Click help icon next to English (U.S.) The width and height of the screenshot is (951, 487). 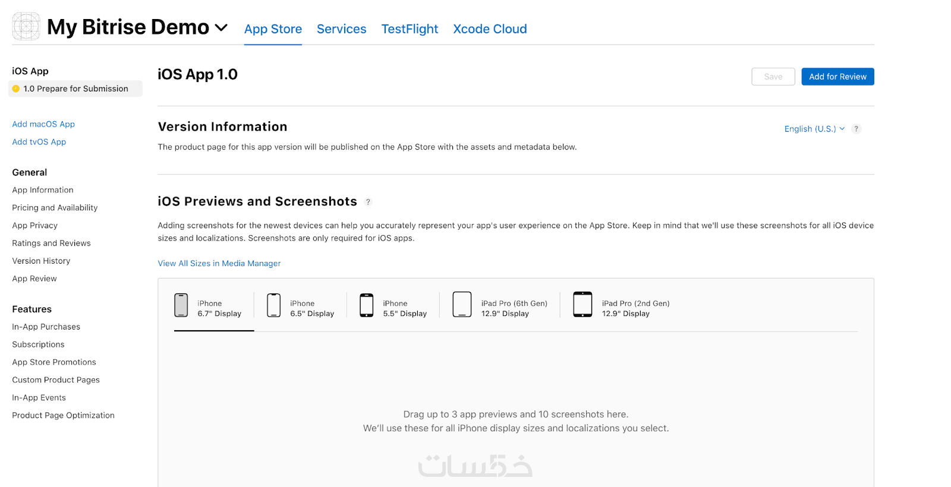856,129
